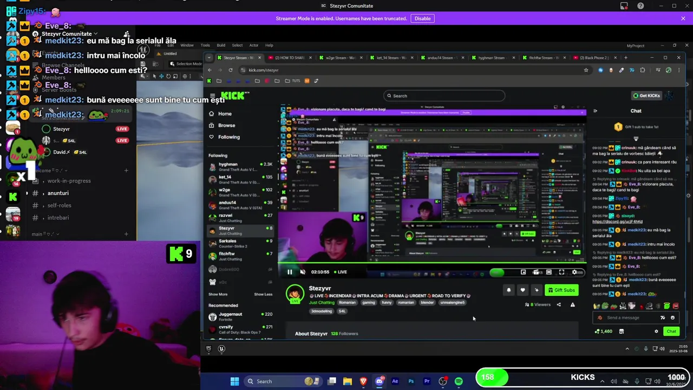Image resolution: width=693 pixels, height=390 pixels.
Task: Open the TUTS bookmarks folder
Action: pos(293,81)
